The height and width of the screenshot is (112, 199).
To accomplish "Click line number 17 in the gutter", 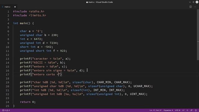I will pos(7,75).
